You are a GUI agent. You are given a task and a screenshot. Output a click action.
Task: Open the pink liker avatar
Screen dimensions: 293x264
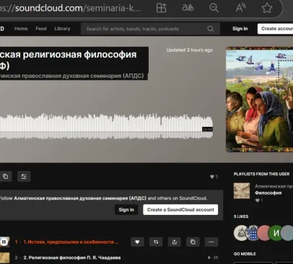click(x=264, y=233)
